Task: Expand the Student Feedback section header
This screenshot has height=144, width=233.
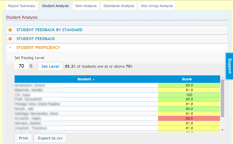Action: [x=36, y=39]
